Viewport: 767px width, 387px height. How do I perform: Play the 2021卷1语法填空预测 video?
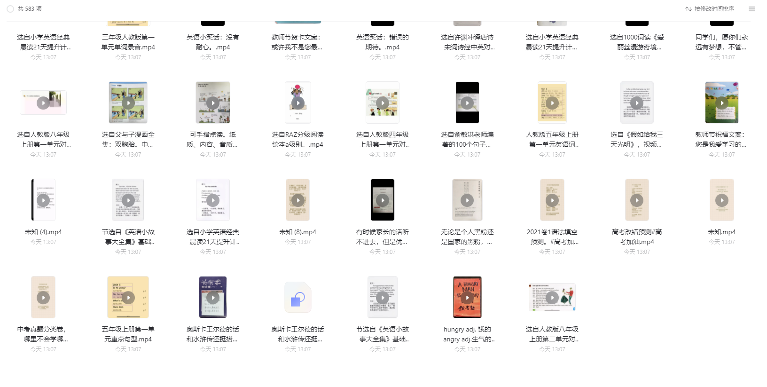(x=552, y=200)
